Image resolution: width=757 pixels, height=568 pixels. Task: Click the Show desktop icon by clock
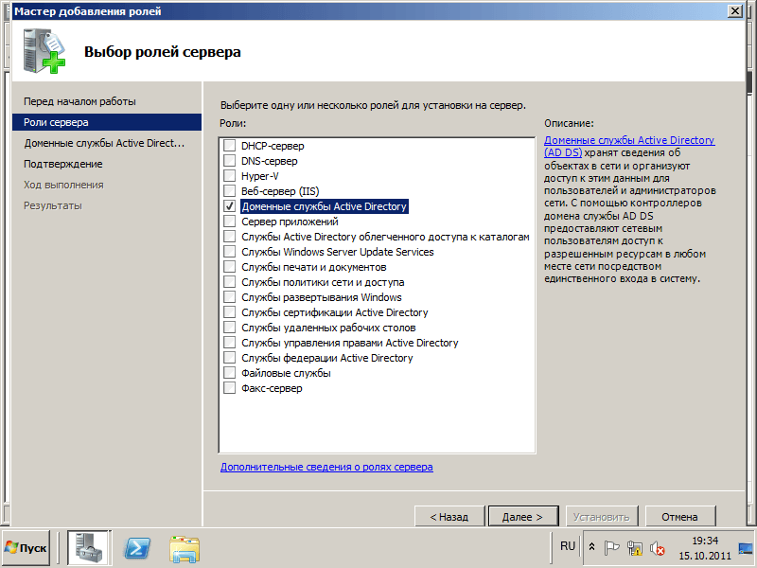745,549
